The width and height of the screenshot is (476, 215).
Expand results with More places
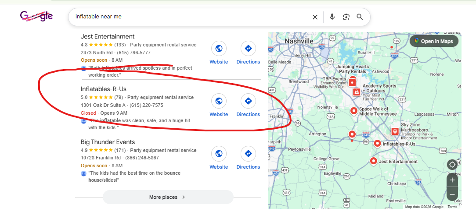click(x=168, y=197)
